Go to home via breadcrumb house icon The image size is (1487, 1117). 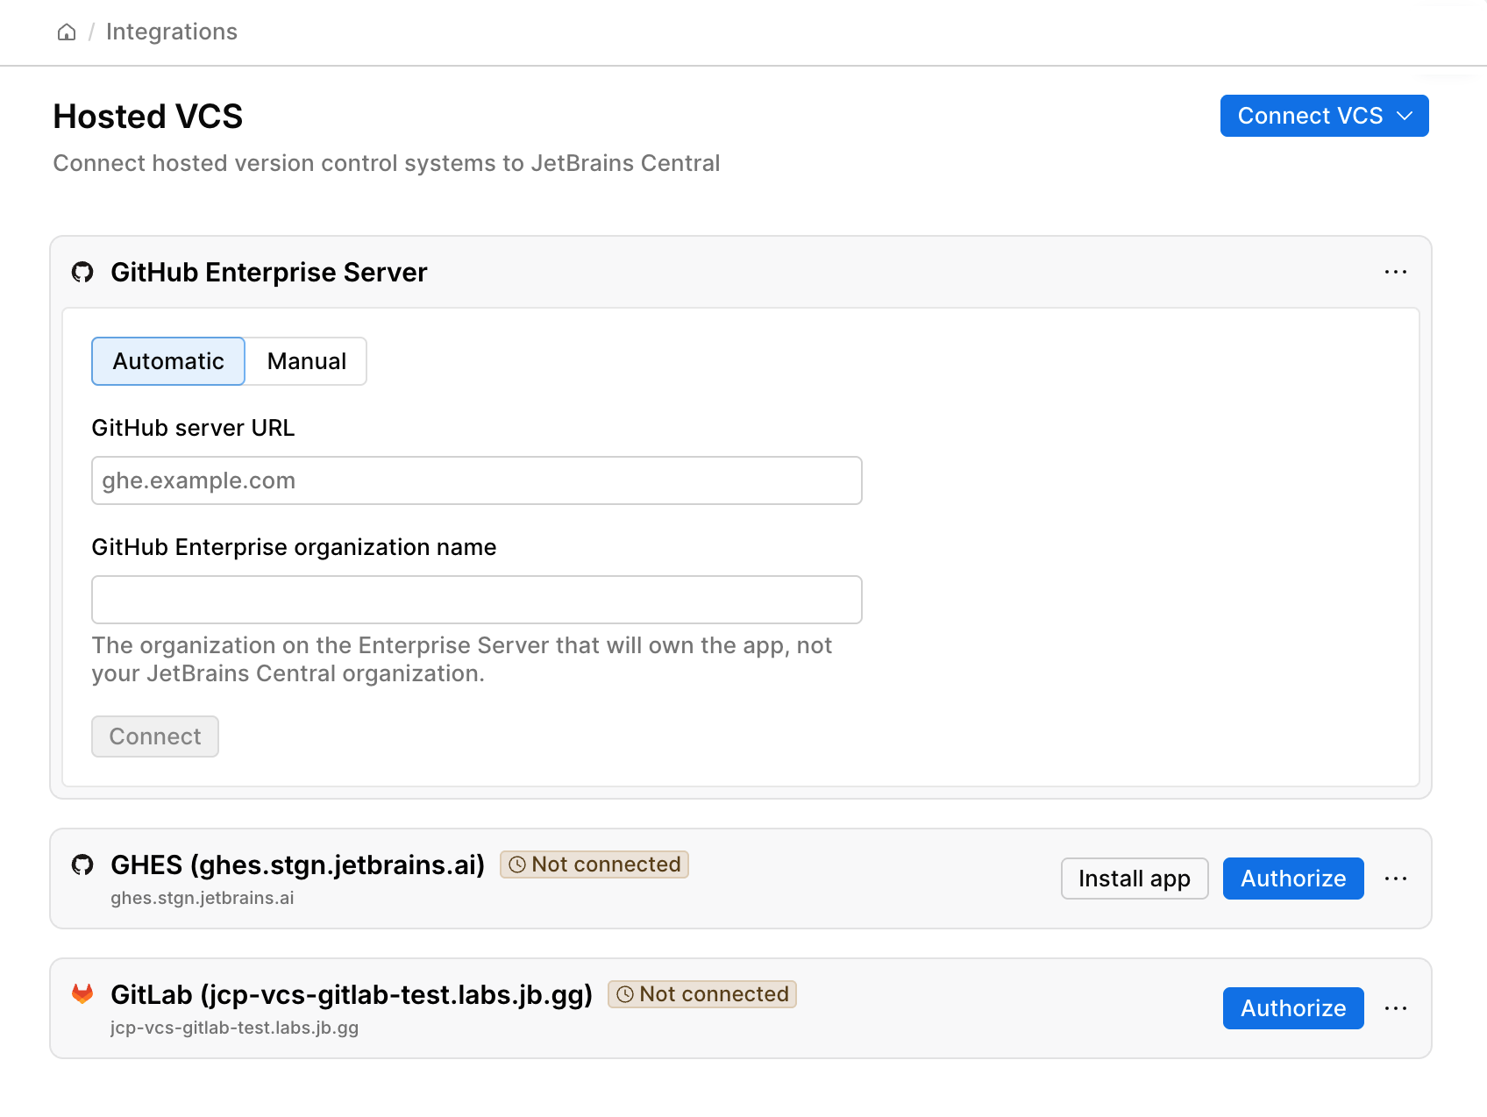tap(67, 32)
